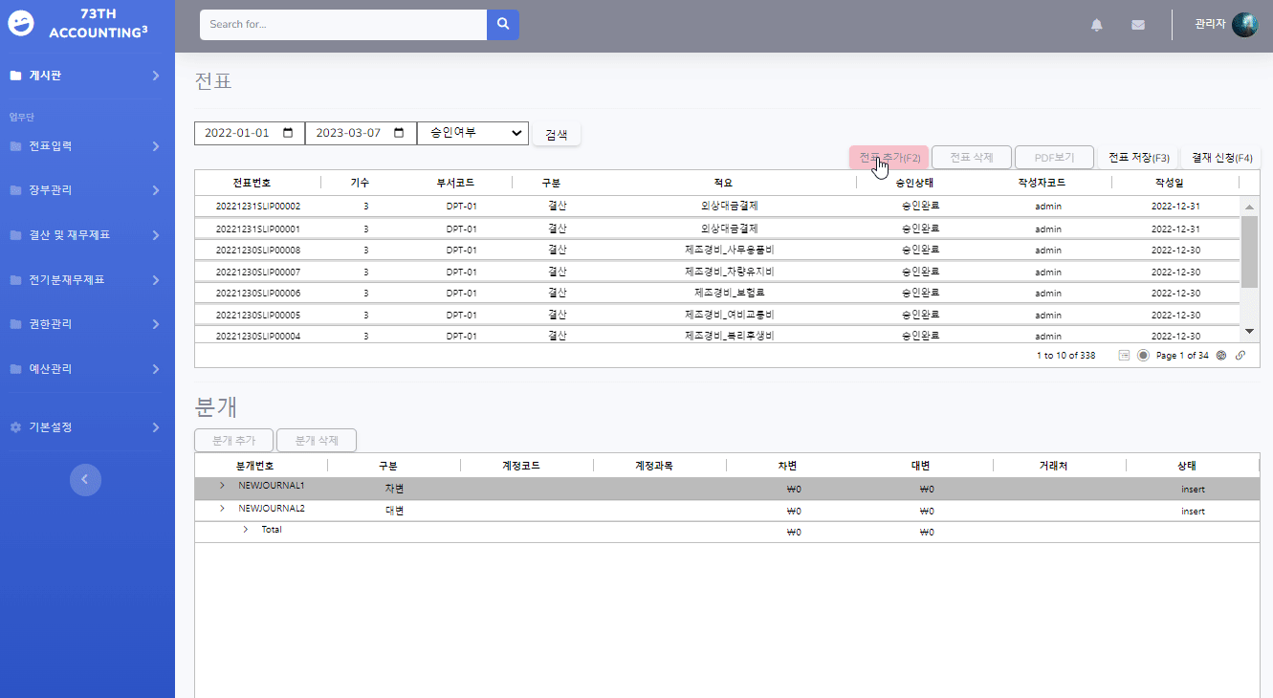Click 제조경비_차량유지비 cell
The width and height of the screenshot is (1273, 698).
point(729,273)
